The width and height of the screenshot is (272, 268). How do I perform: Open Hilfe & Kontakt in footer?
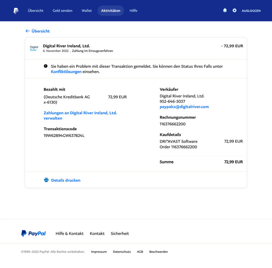click(69, 234)
